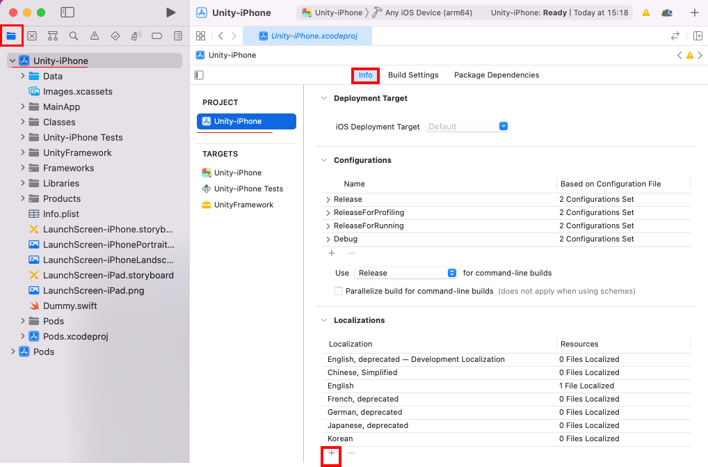
Task: Click the 1 File Localized cell
Action: [x=586, y=386]
